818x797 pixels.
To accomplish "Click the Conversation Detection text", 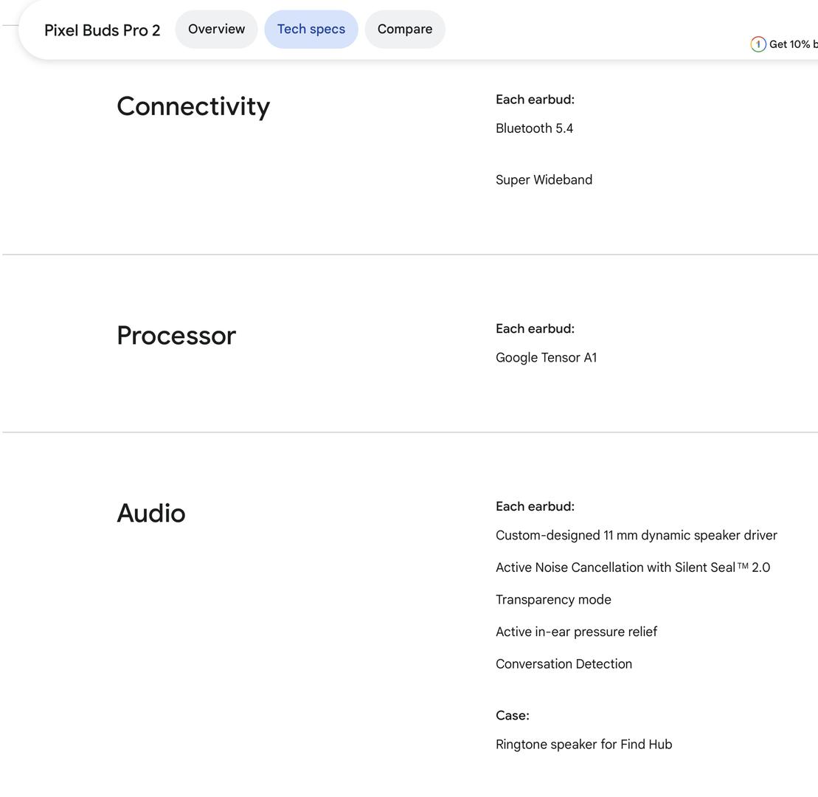I will point(564,664).
